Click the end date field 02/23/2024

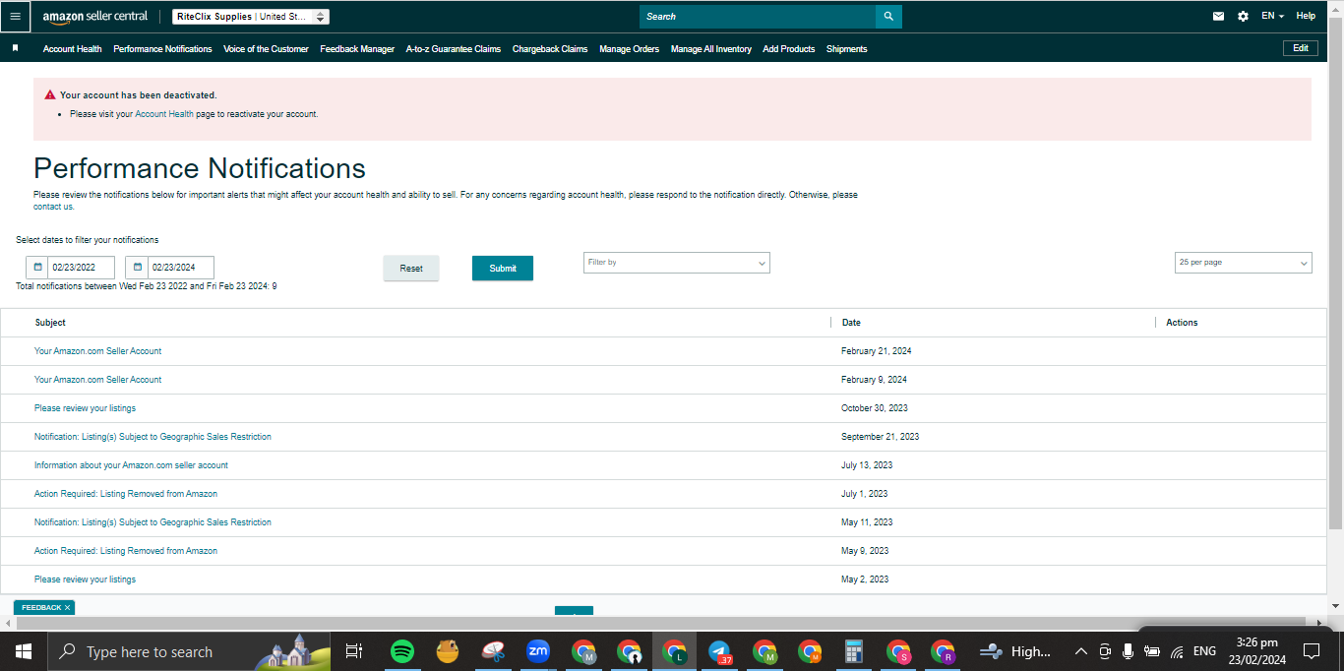[x=180, y=268]
